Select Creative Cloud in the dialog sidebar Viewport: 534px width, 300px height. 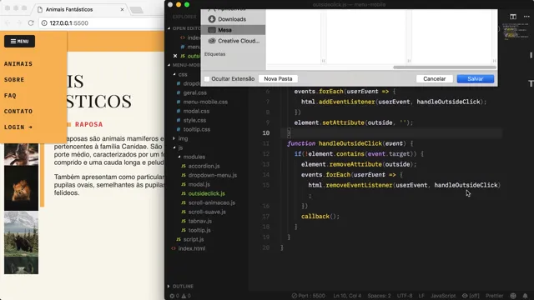233,41
